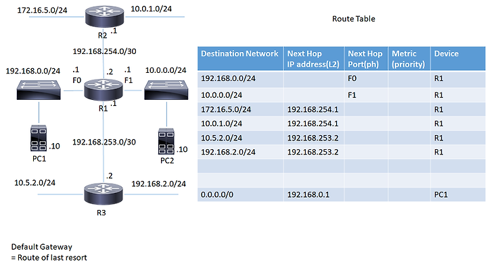
Task: Select table cell 10.0.1.0/24 destination
Action: pos(240,124)
